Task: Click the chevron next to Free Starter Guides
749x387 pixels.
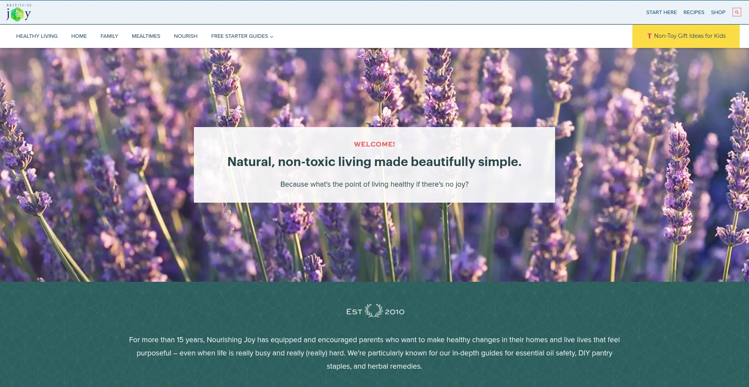Action: tap(272, 37)
